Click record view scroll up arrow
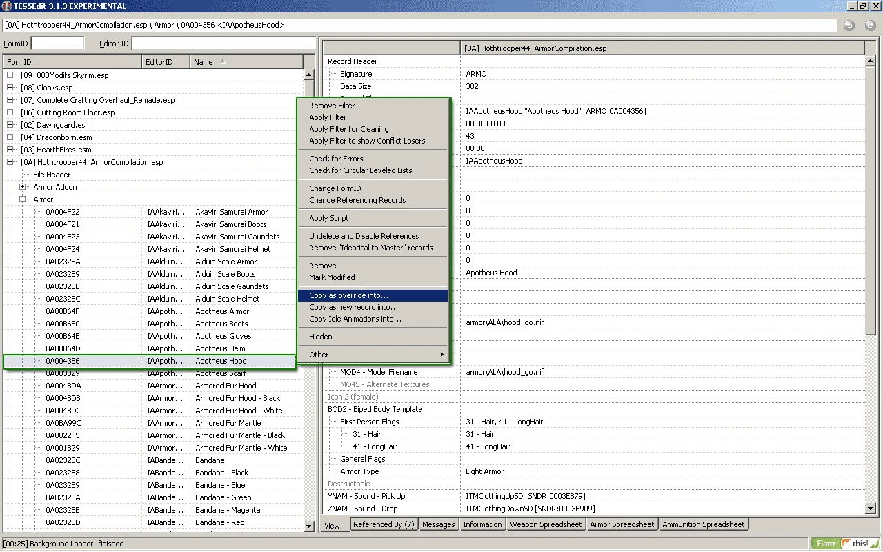The height and width of the screenshot is (552, 883). (x=870, y=61)
